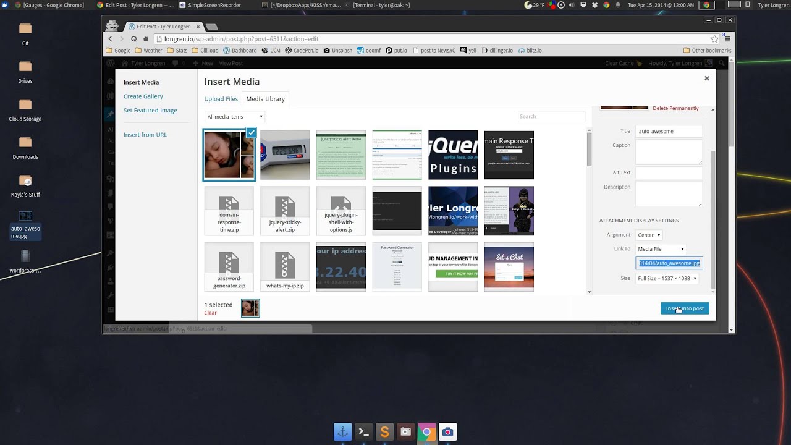This screenshot has width=791, height=445.
Task: Switch to the Upload Files tab
Action: coord(221,98)
